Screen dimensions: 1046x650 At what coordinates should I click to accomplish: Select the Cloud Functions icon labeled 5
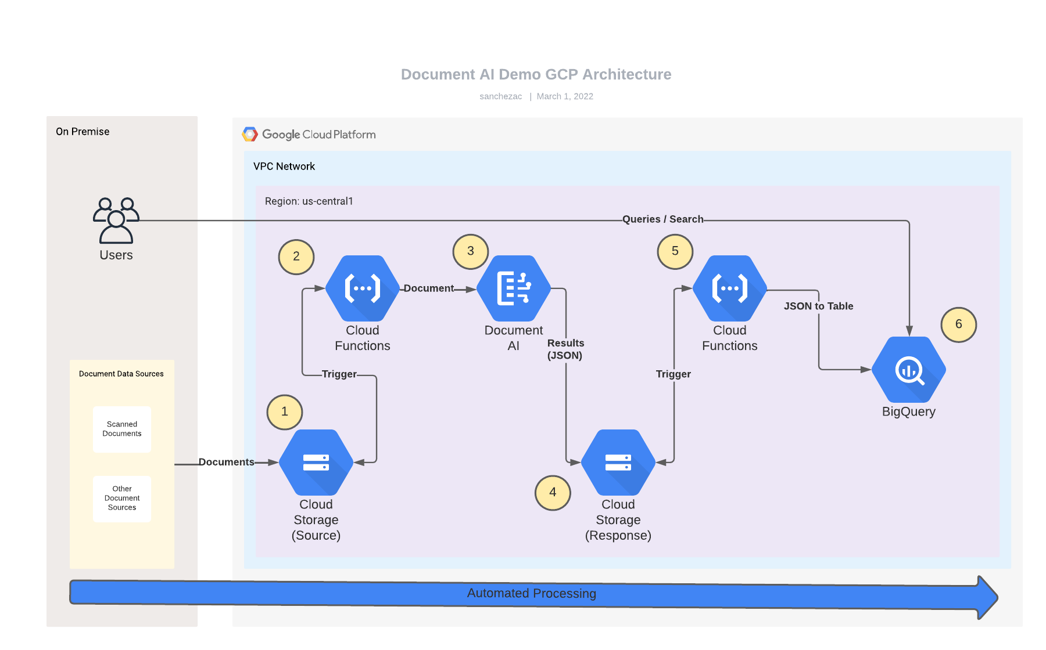(x=729, y=288)
